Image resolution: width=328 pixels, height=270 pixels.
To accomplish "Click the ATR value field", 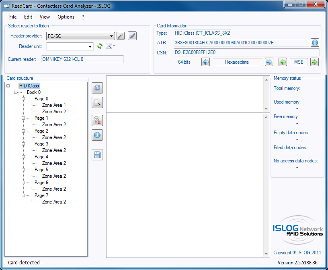I will click(241, 43).
